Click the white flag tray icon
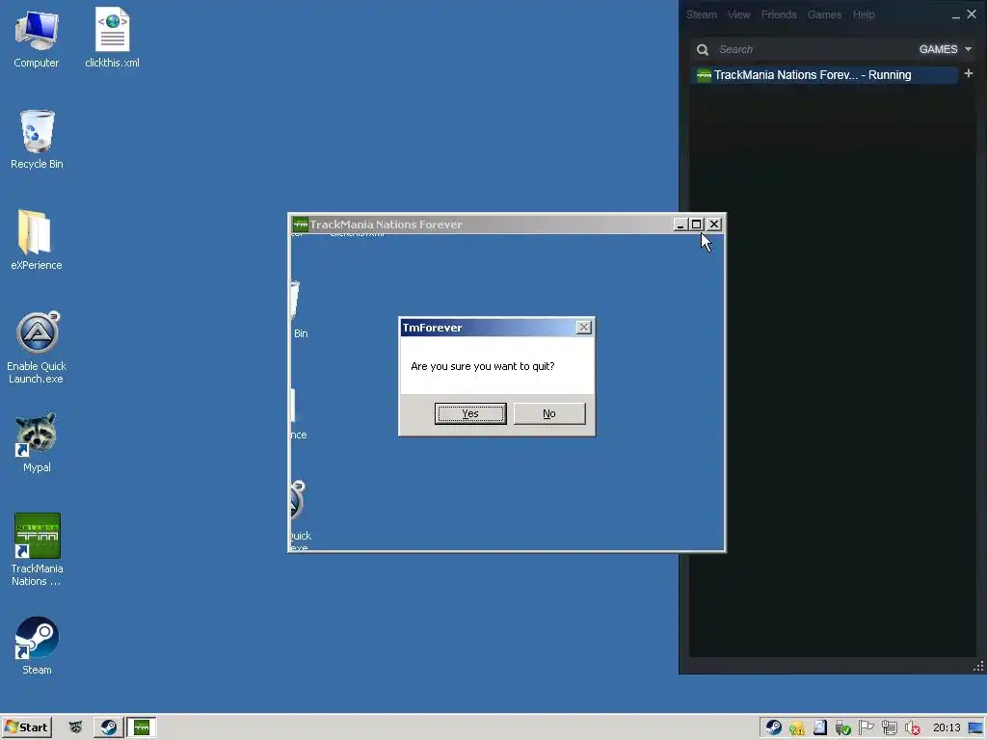 [867, 727]
